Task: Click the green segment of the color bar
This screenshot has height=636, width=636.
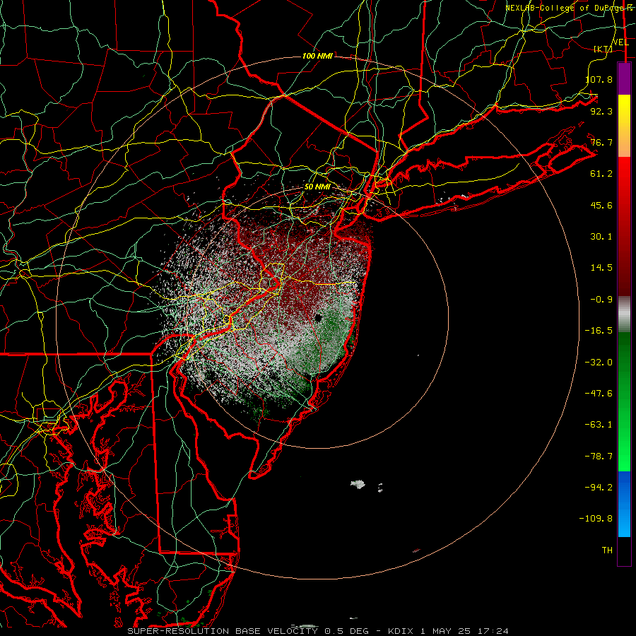Action: tap(624, 401)
